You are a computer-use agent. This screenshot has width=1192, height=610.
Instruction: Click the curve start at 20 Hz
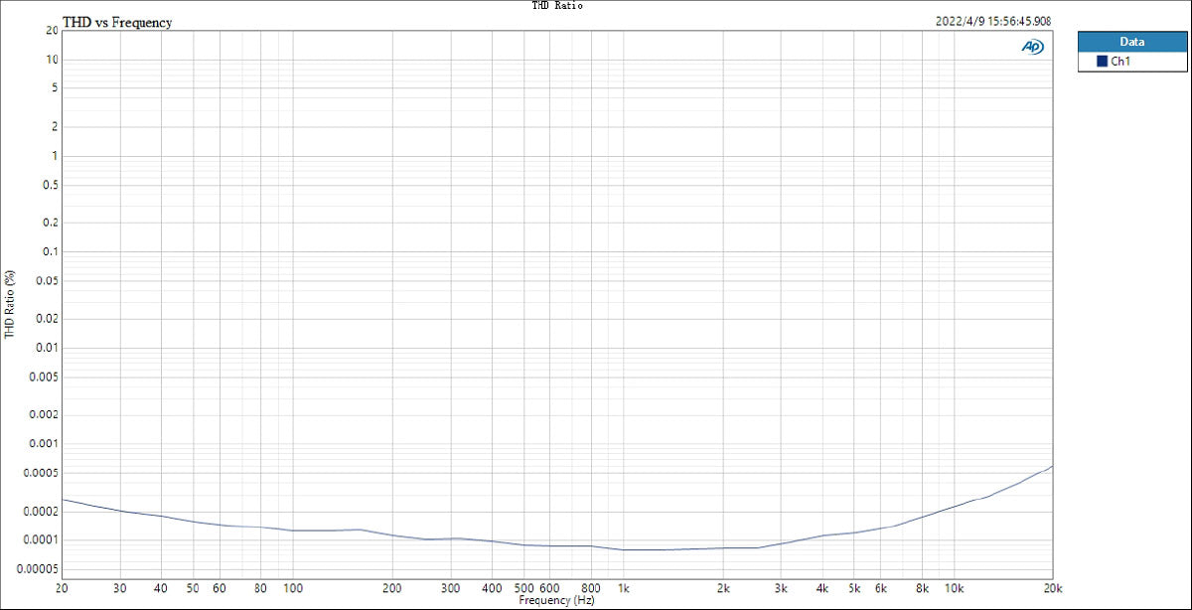63,502
